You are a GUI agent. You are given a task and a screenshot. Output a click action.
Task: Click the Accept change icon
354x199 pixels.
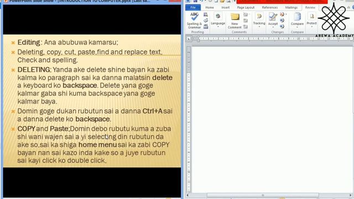pos(273,16)
